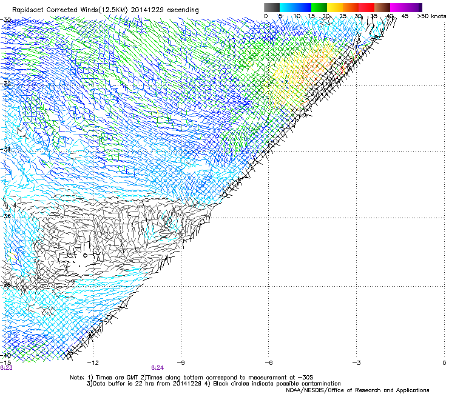Image resolution: width=449 pixels, height=394 pixels.
Task: Click the '>50 knots' legend label
Action: coord(431,16)
